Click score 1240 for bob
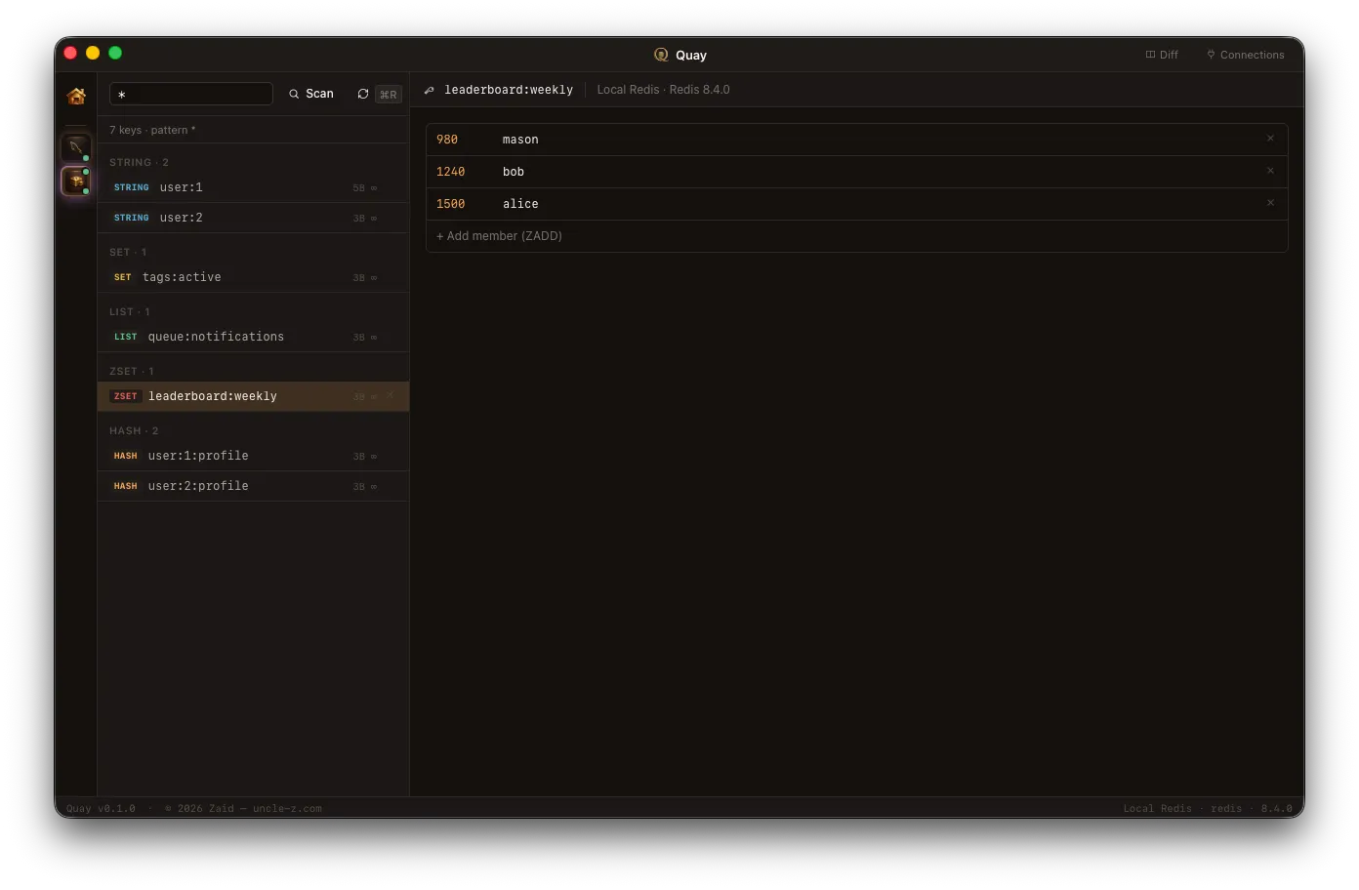Image resolution: width=1359 pixels, height=890 pixels. [x=450, y=172]
